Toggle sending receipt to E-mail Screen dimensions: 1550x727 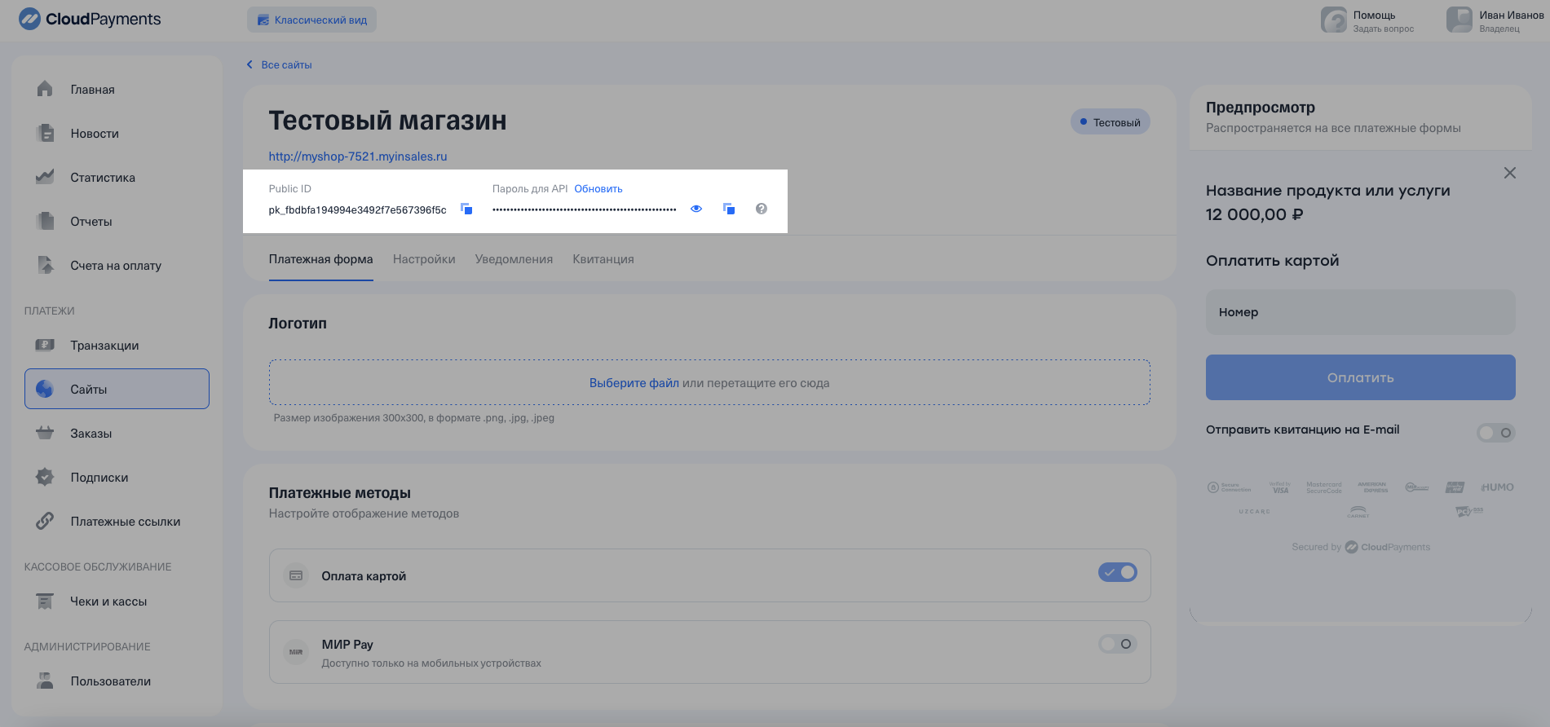(1495, 433)
